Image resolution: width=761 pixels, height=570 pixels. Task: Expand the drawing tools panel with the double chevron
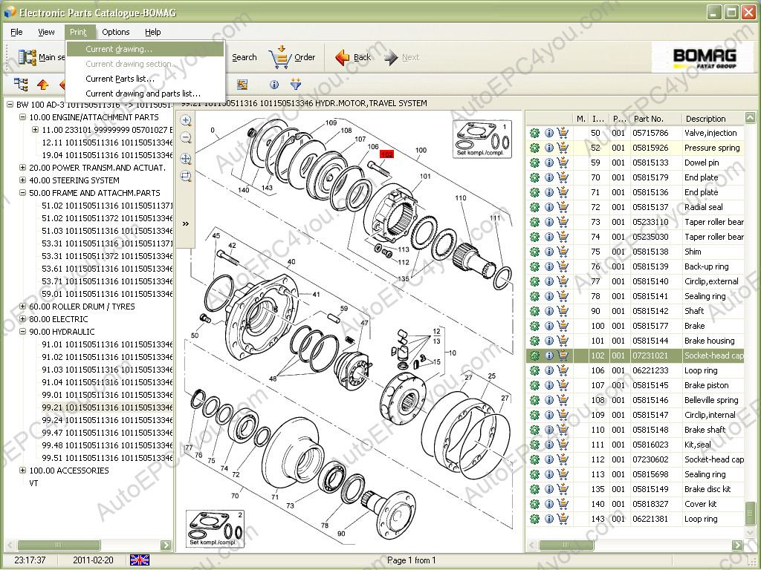tap(186, 223)
